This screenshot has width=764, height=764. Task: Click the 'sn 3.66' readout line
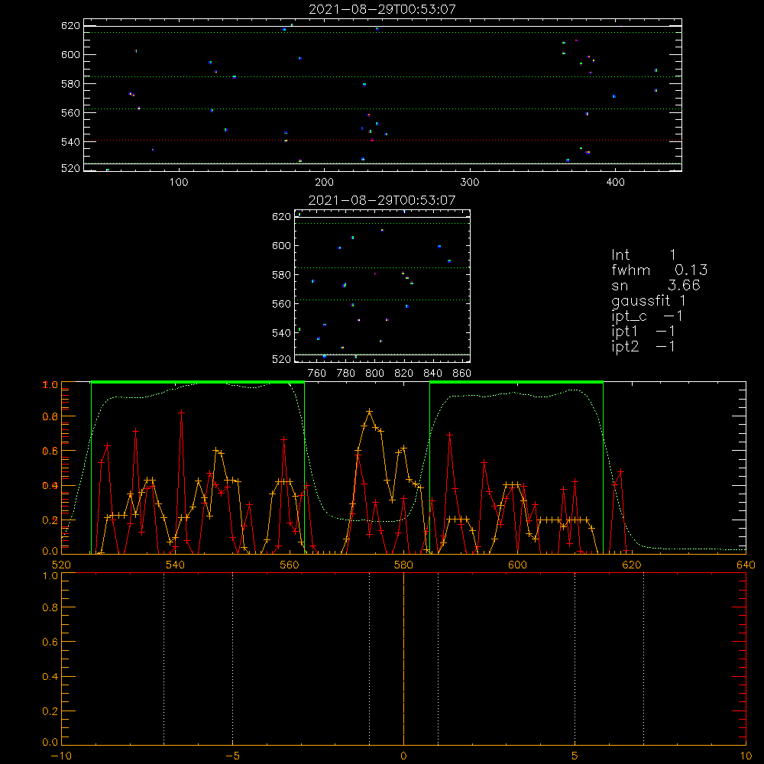click(x=656, y=285)
